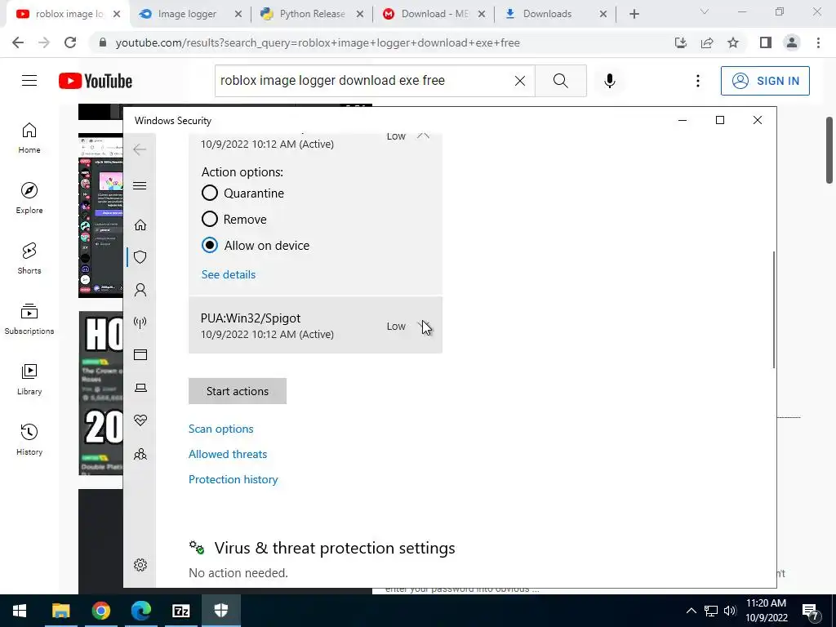Open Windows Security Home icon

tap(140, 225)
